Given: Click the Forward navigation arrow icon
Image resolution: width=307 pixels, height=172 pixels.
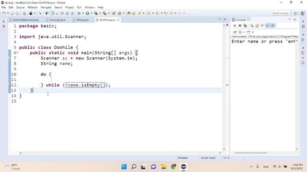Looking at the screenshot, I should 180,13.
